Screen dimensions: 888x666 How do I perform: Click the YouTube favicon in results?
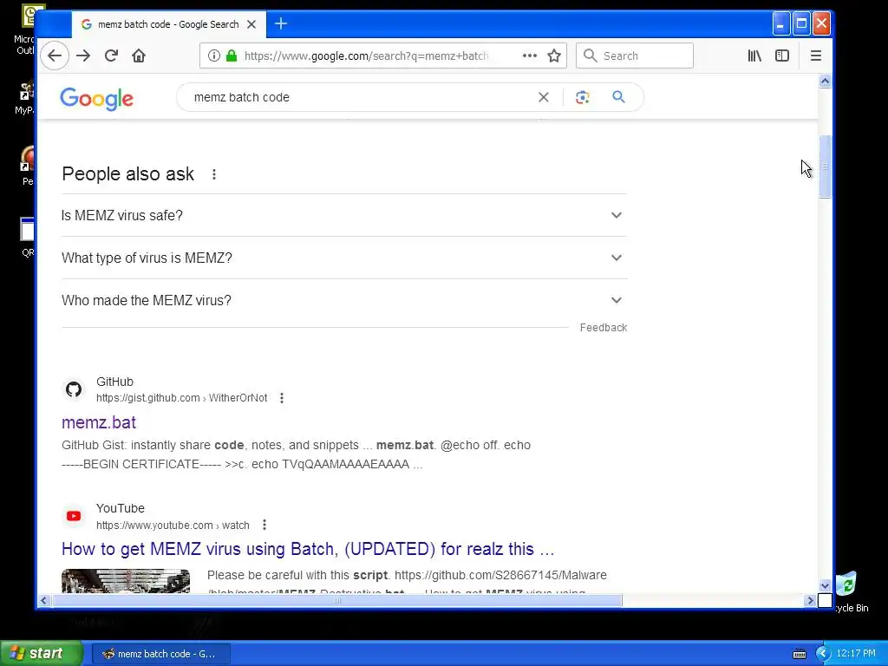(x=74, y=516)
